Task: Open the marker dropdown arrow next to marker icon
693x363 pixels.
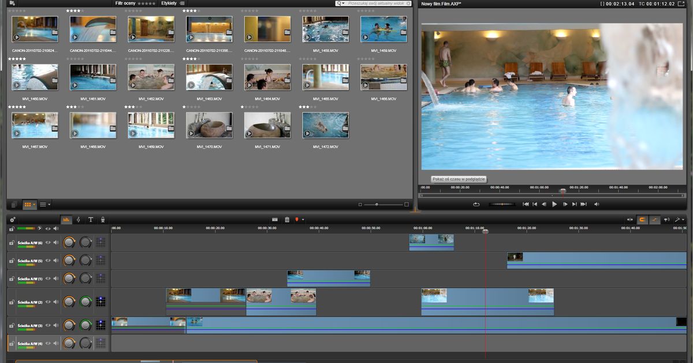Action: pos(303,220)
